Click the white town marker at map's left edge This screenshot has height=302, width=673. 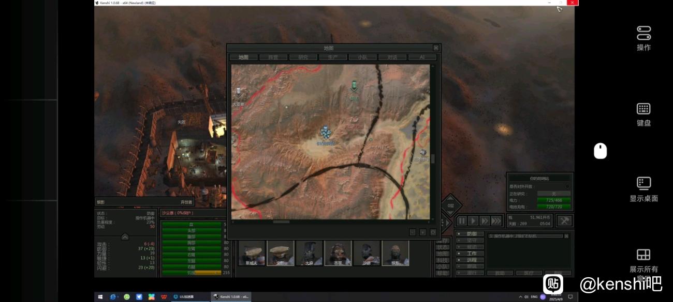[239, 93]
